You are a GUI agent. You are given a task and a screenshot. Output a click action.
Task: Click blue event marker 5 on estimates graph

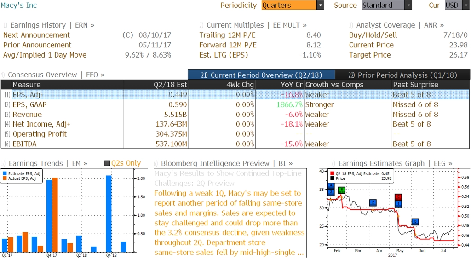pos(415,222)
